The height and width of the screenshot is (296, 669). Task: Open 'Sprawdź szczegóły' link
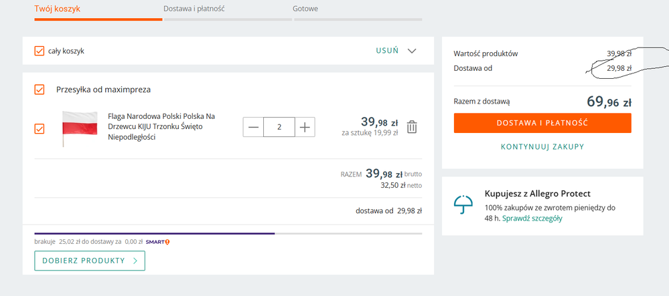pos(532,218)
